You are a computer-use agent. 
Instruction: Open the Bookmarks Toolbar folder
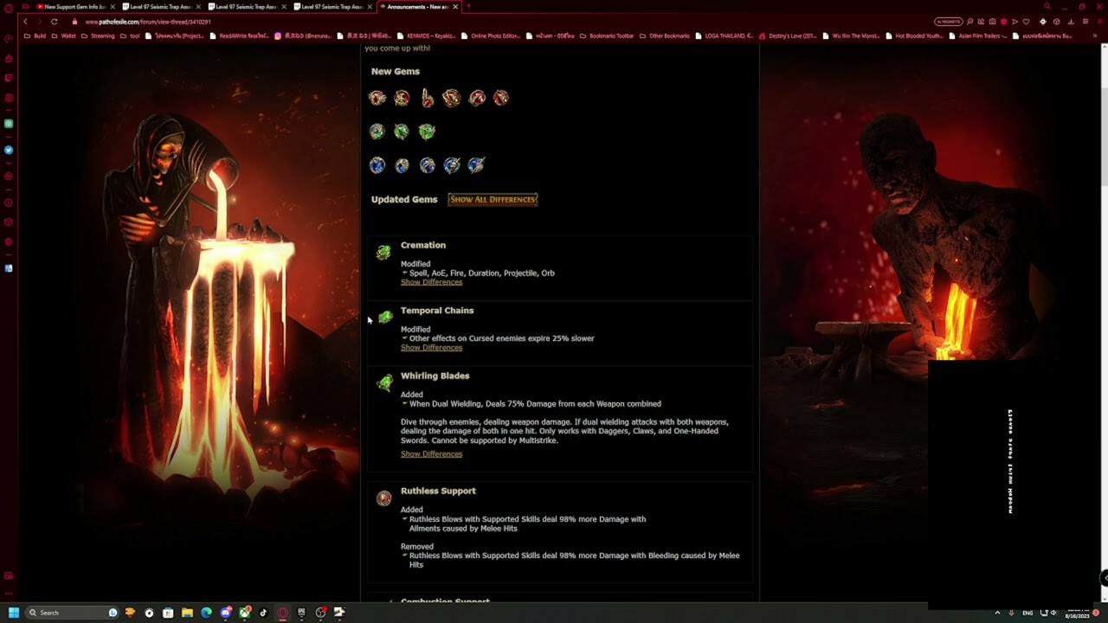607,36
